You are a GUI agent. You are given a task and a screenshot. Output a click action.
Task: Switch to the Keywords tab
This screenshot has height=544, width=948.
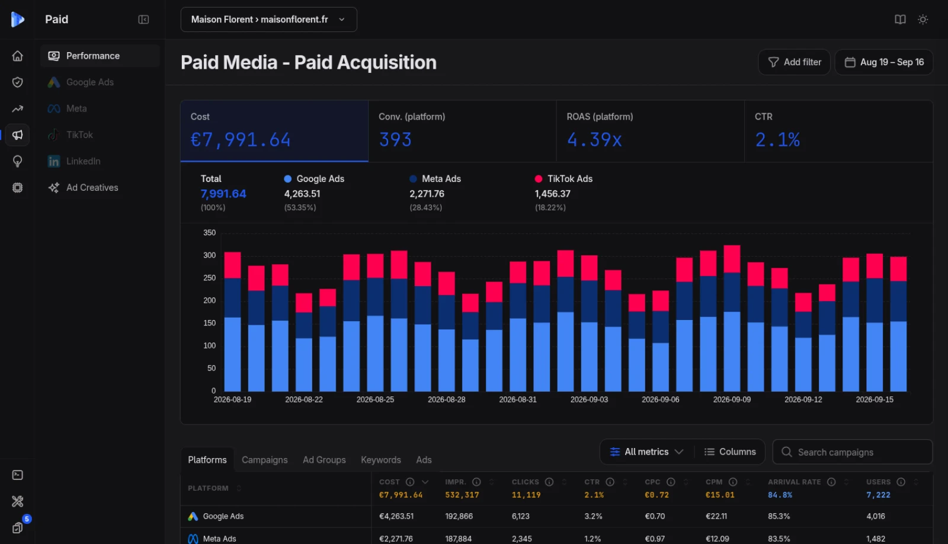381,460
